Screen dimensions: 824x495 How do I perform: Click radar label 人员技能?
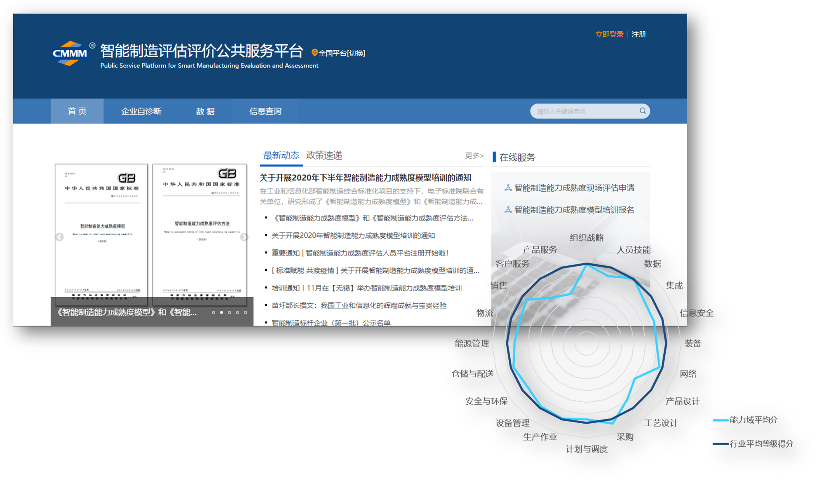634,250
